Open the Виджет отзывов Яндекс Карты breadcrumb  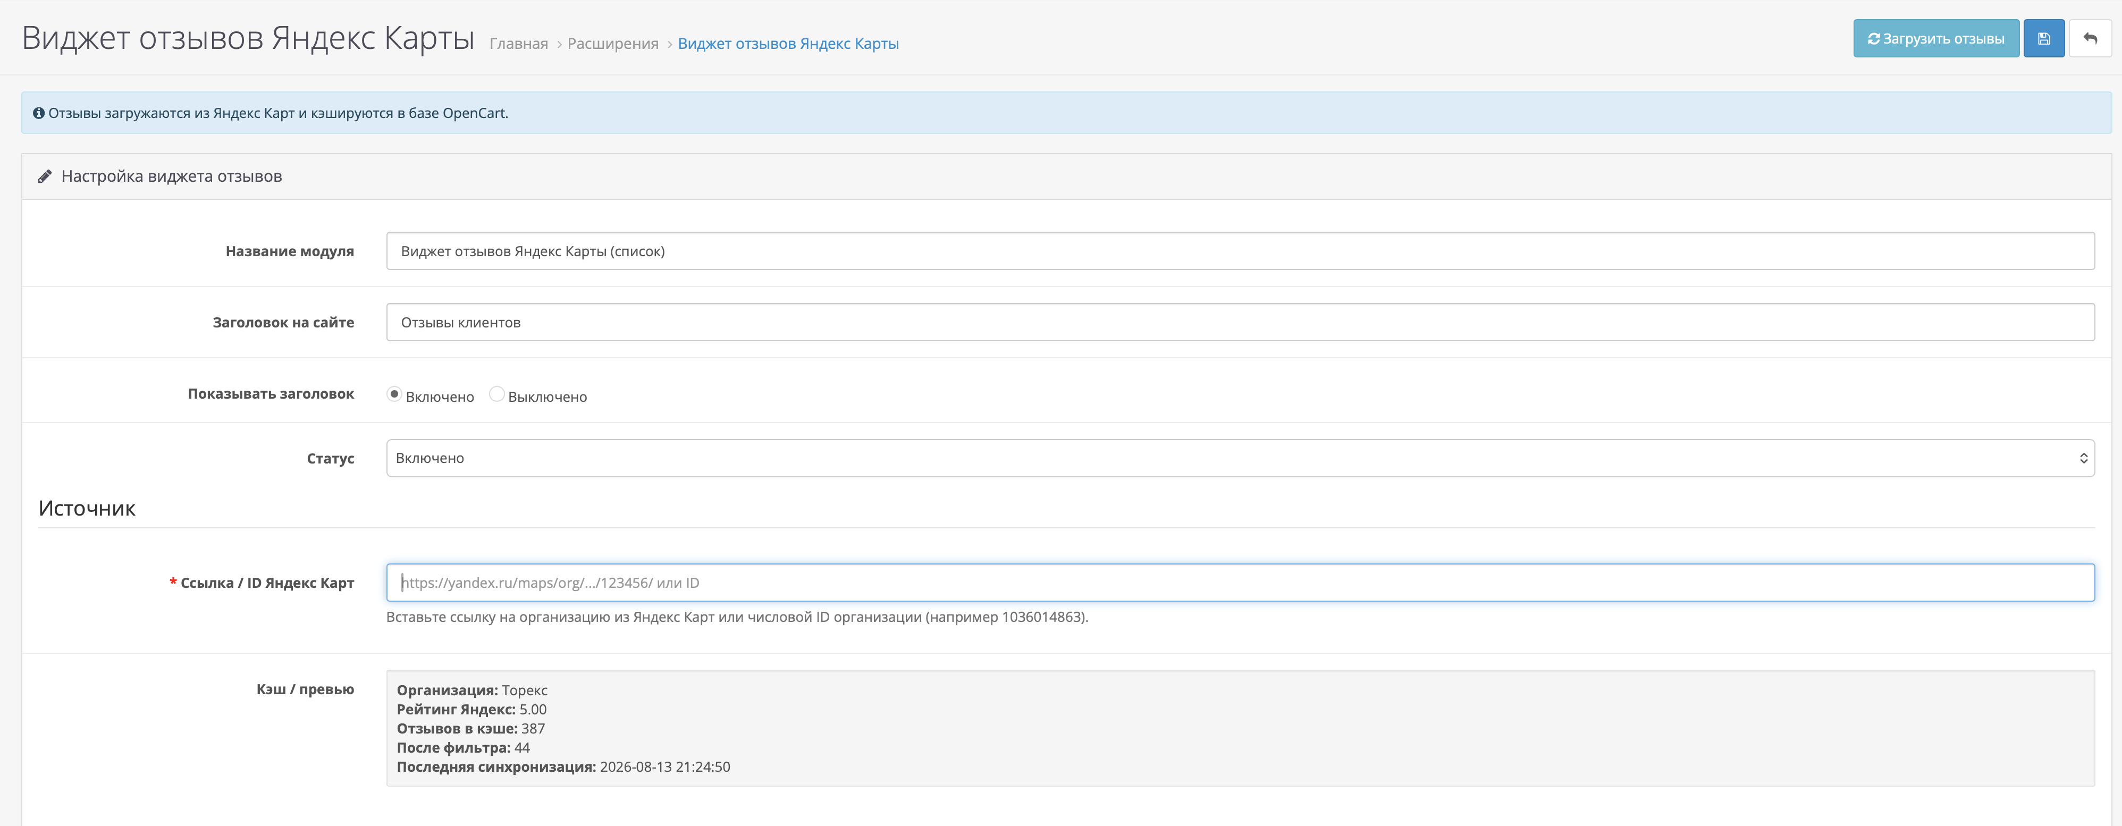788,44
